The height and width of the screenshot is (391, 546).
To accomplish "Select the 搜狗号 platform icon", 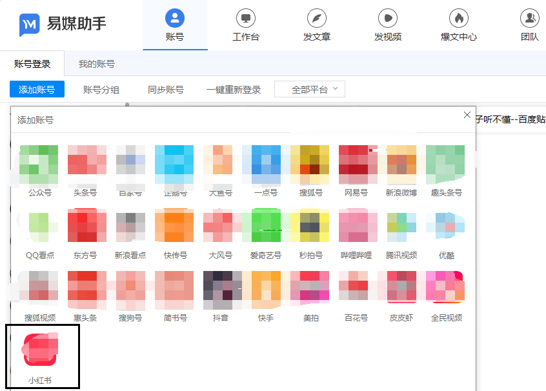I will [x=130, y=290].
